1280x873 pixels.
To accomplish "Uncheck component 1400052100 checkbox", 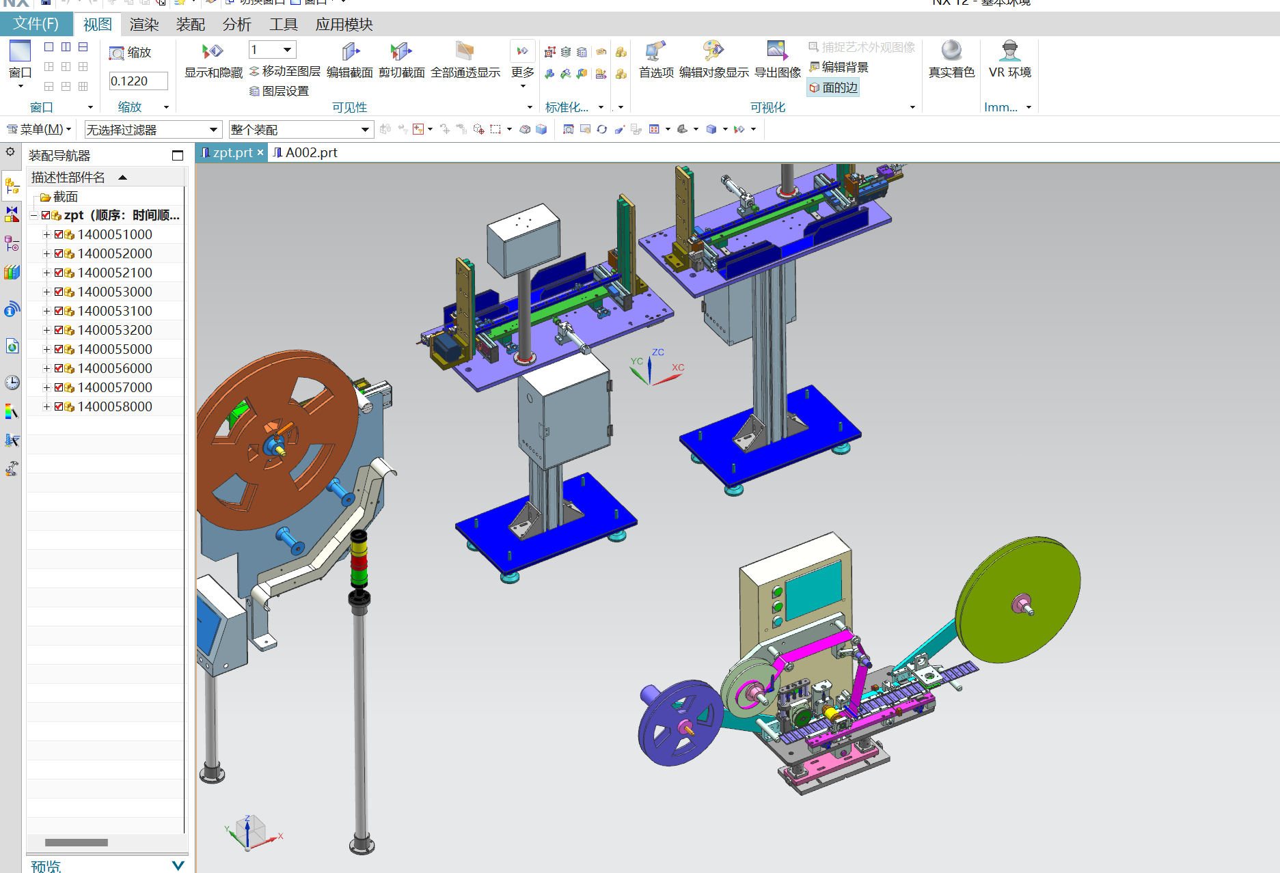I will click(59, 273).
